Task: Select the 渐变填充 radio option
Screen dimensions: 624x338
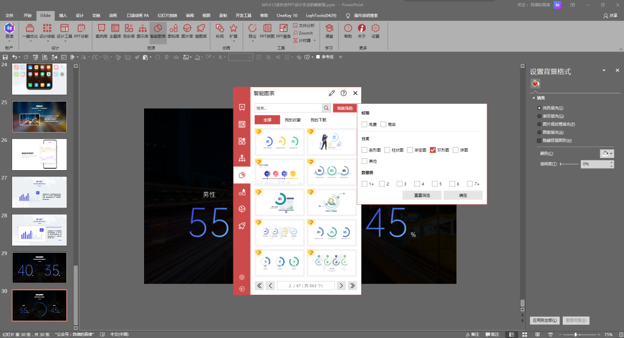Action: (540, 116)
